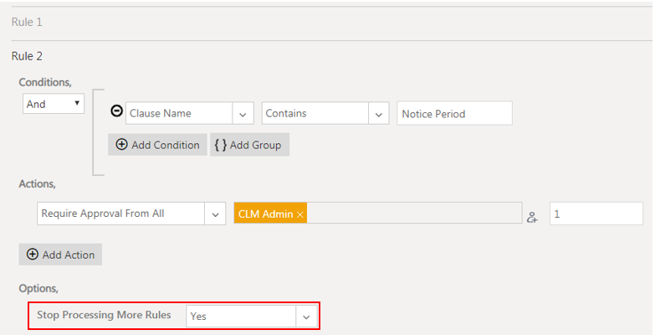Click the Notice Period value field
The height and width of the screenshot is (335, 655).
454,114
